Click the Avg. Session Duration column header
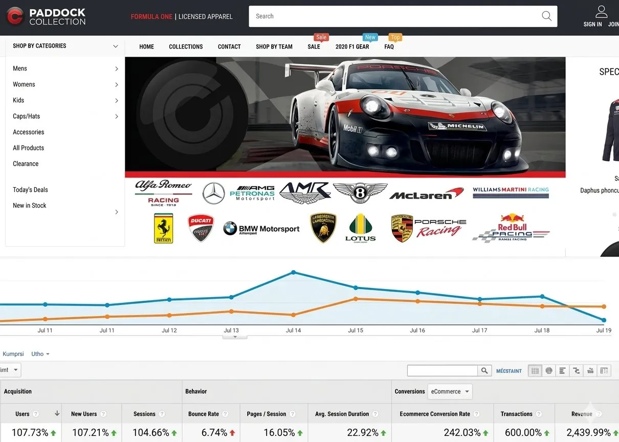The image size is (619, 442). pyautogui.click(x=342, y=414)
